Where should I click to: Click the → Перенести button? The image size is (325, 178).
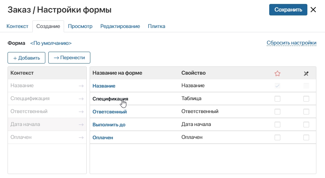tap(69, 58)
